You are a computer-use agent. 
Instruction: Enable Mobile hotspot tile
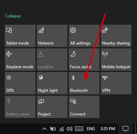click(x=116, y=60)
